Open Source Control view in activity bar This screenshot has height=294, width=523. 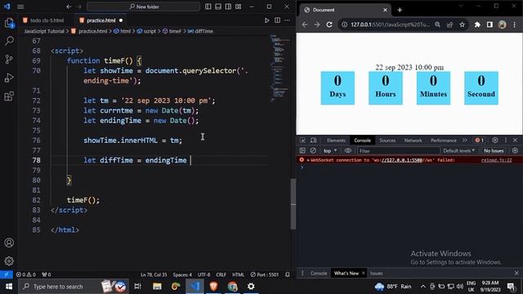point(9,60)
